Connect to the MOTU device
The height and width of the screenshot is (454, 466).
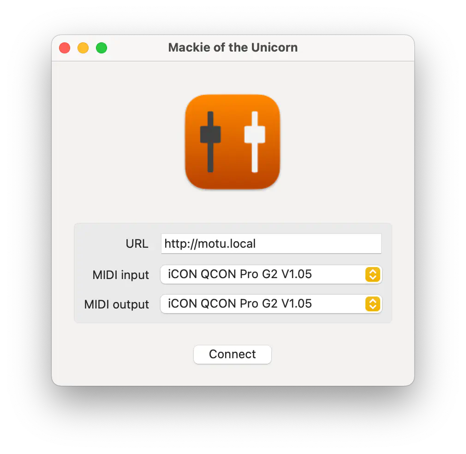pos(233,355)
